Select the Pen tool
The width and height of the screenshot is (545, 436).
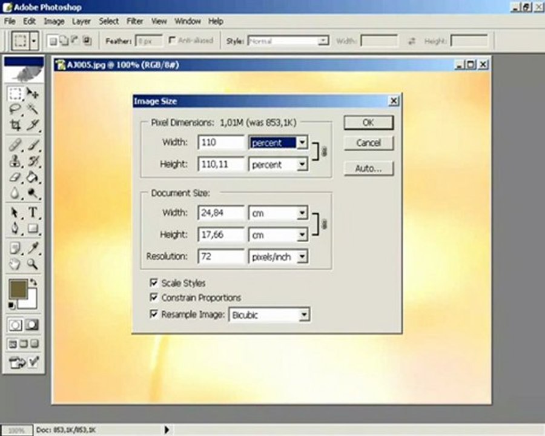click(15, 228)
